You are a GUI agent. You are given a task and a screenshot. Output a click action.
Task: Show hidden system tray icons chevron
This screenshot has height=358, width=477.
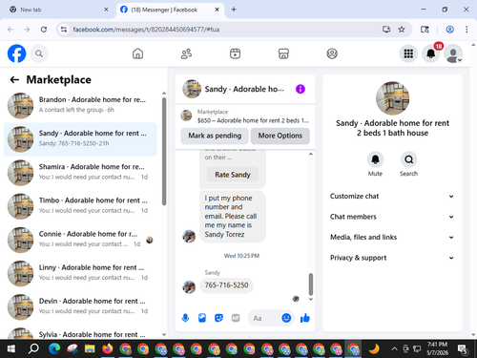coord(394,349)
